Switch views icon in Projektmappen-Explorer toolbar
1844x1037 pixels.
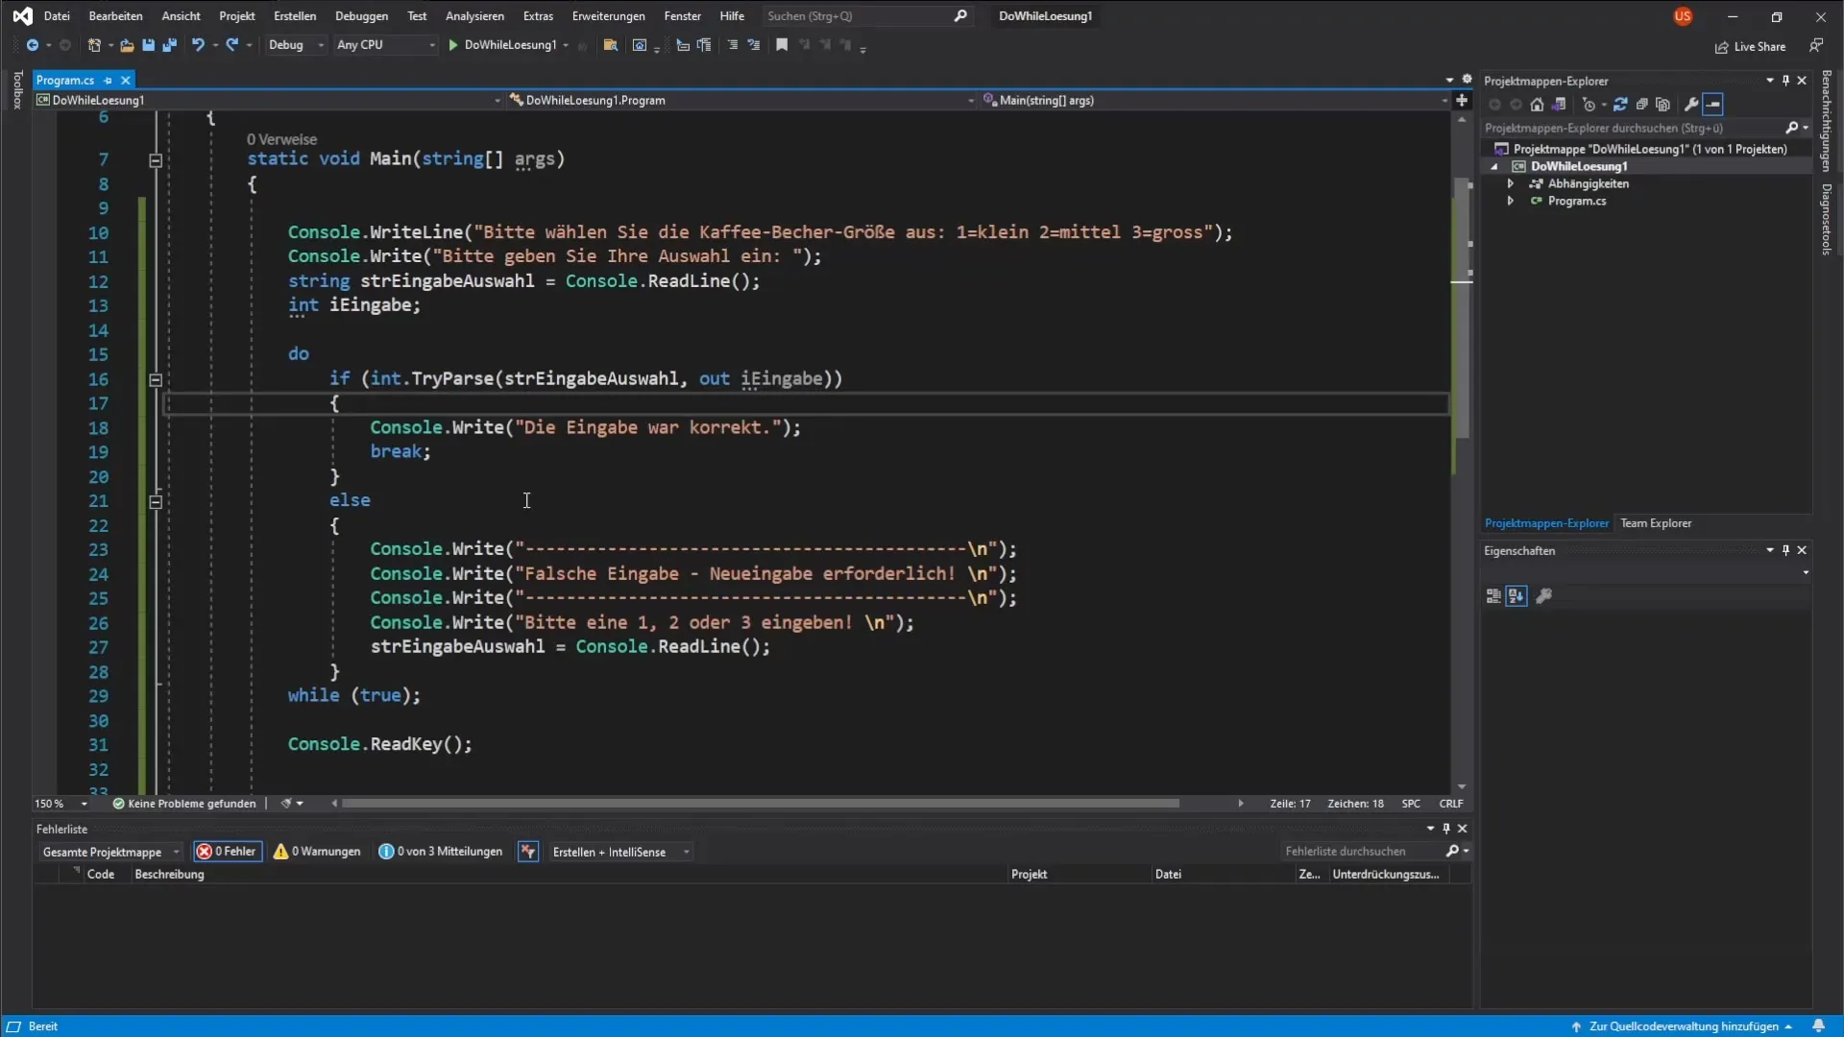1559,105
